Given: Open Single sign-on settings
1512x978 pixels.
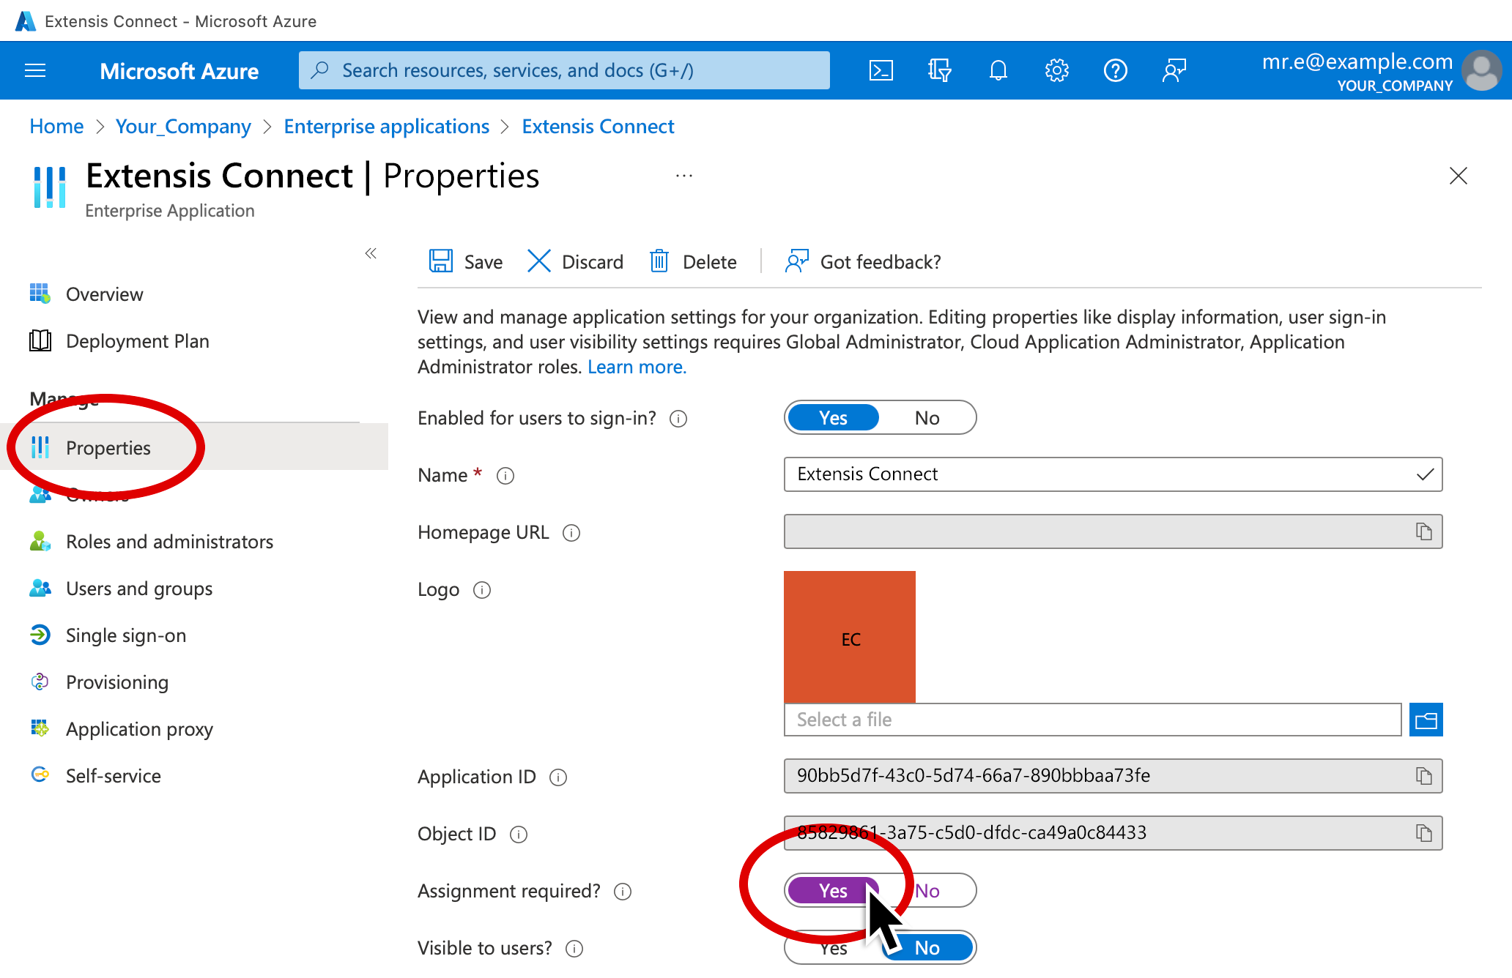Looking at the screenshot, I should click(126, 635).
